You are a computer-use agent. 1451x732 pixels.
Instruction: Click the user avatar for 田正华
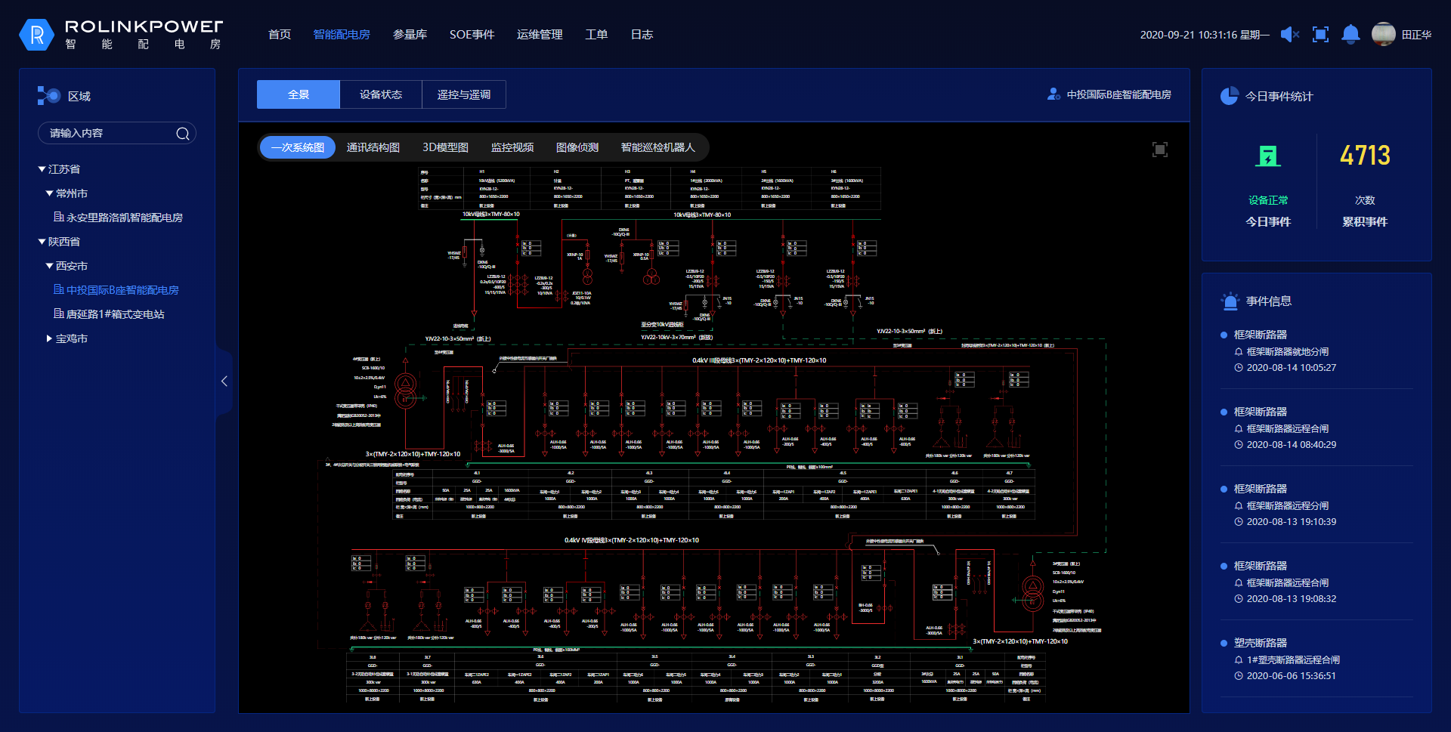[x=1383, y=35]
